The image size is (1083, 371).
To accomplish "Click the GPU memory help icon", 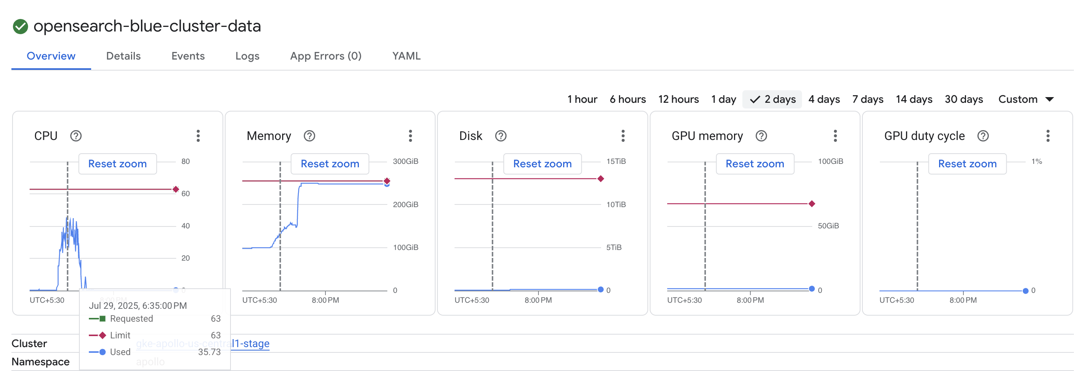I will 761,136.
